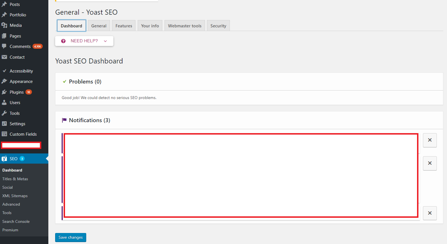This screenshot has width=447, height=244.
Task: Open the Security tab
Action: click(x=218, y=26)
